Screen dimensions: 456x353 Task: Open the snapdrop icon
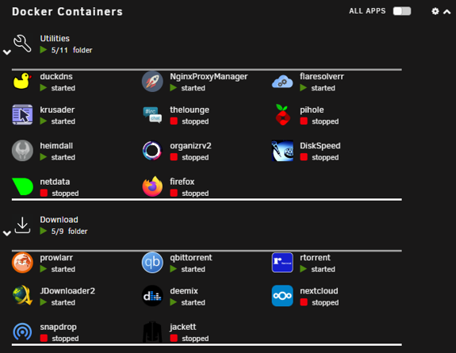pos(22,332)
